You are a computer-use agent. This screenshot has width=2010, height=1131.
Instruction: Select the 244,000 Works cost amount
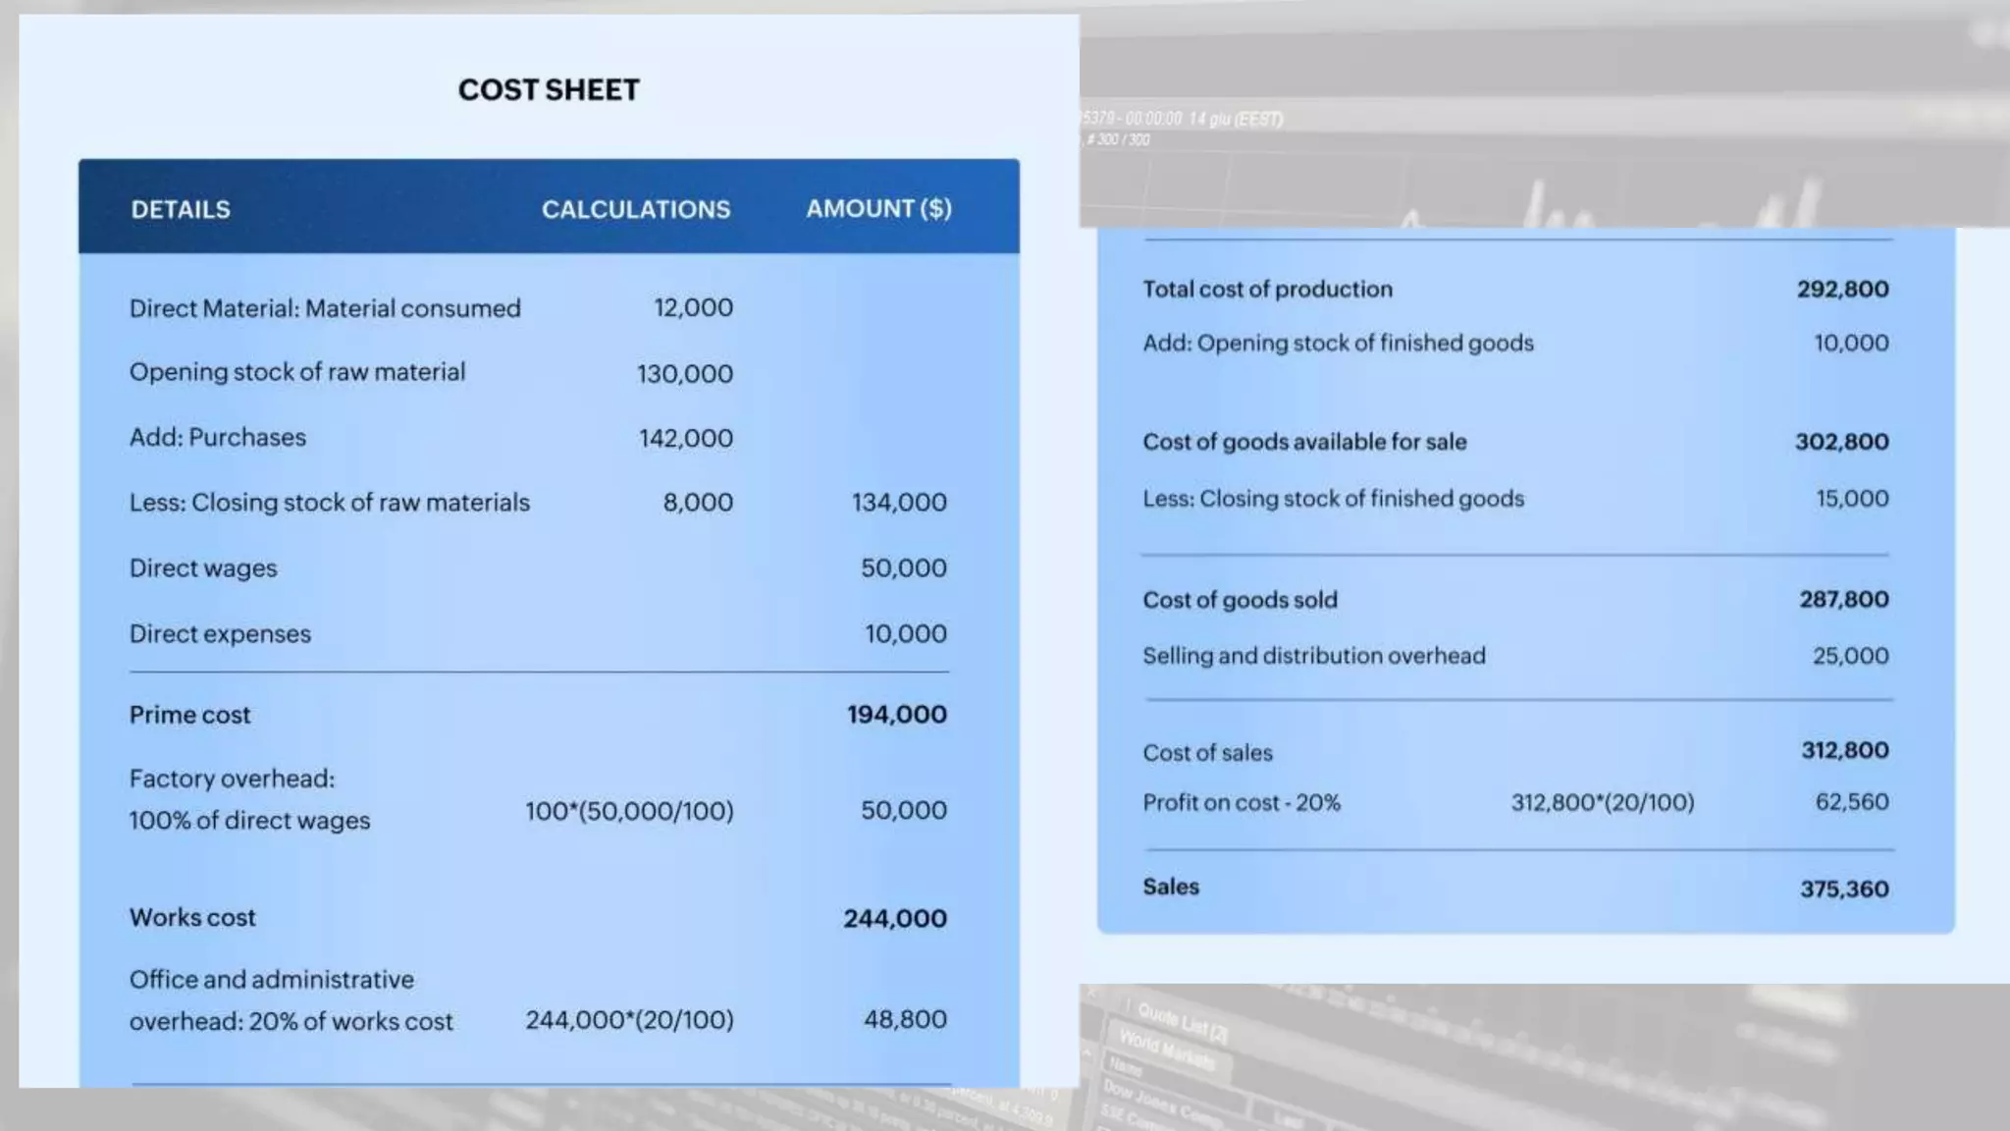coord(895,918)
